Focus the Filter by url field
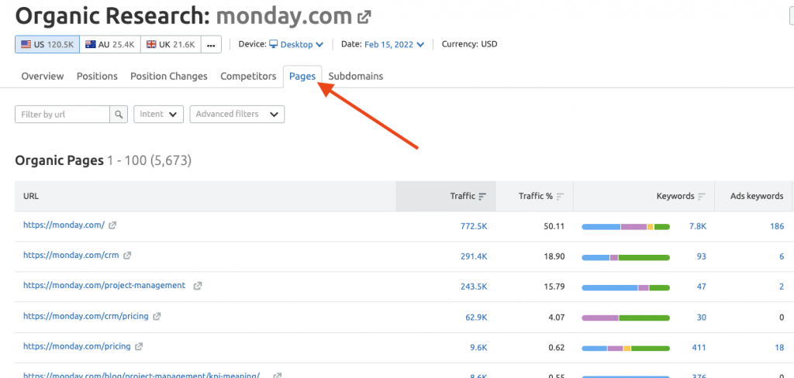Viewport: 794px width, 378px height. [x=63, y=115]
